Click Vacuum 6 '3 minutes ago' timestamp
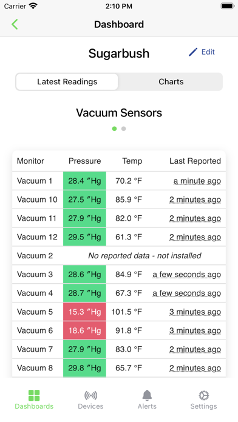 tap(195, 330)
